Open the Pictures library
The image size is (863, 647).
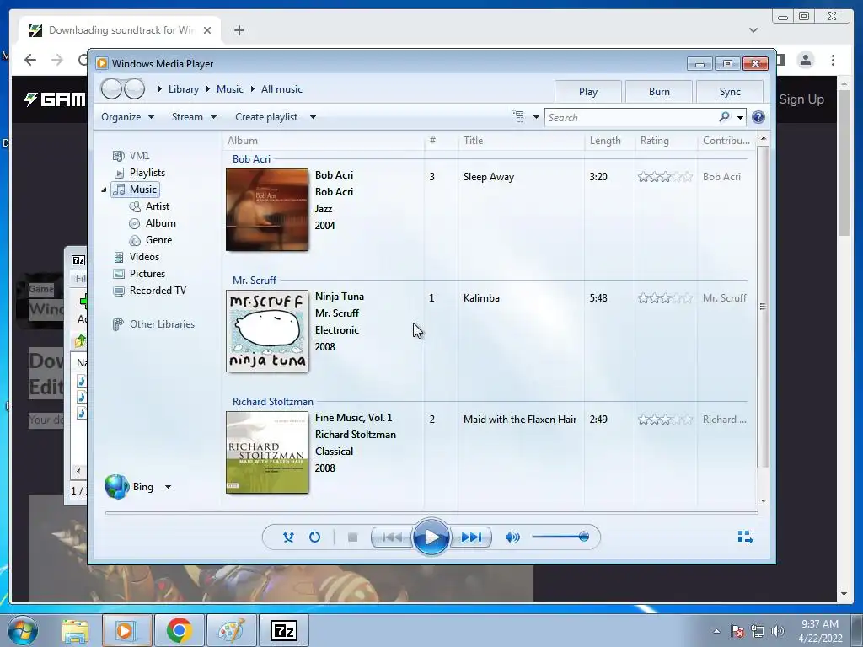pyautogui.click(x=139, y=274)
